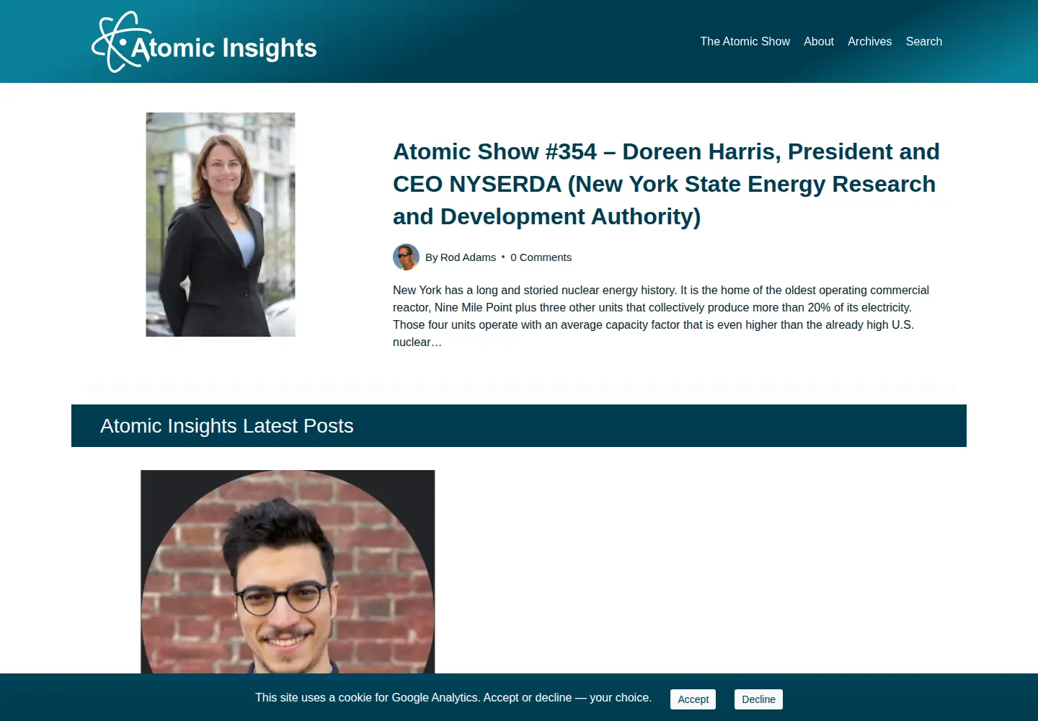Visit Rod Adams author link
Screen dimensions: 1038x721
point(468,257)
